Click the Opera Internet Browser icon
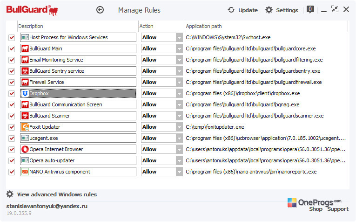This screenshot has height=222, width=356. coord(25,149)
